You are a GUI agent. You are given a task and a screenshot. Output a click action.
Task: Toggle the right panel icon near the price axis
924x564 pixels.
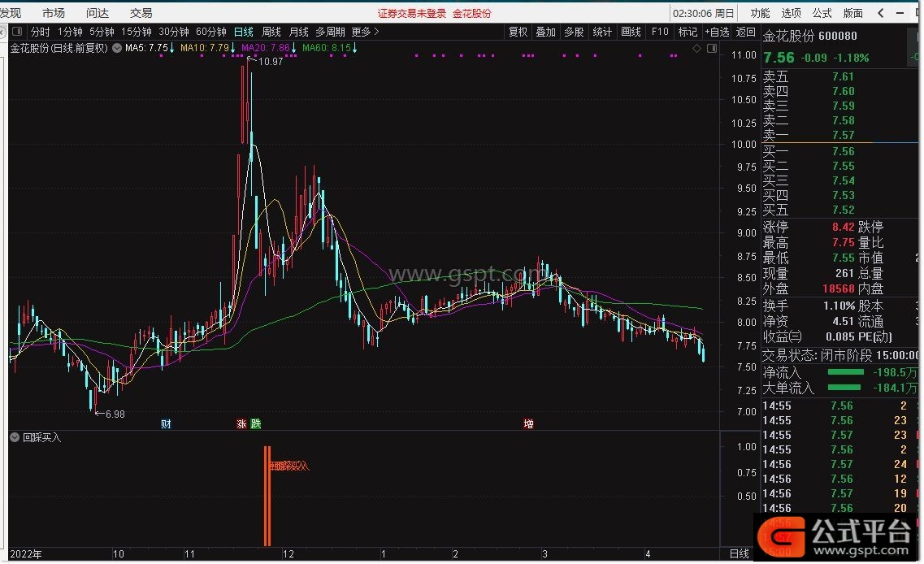click(712, 48)
